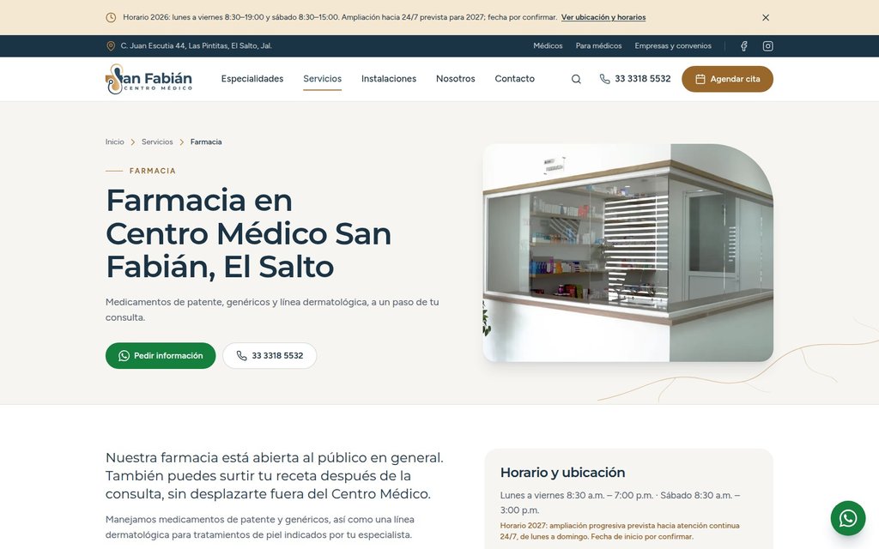The height and width of the screenshot is (549, 879).
Task: Click the location pin icon by address
Action: (111, 46)
